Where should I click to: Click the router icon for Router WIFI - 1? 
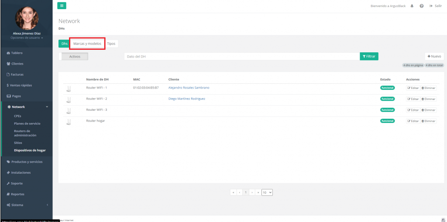pos(68,89)
